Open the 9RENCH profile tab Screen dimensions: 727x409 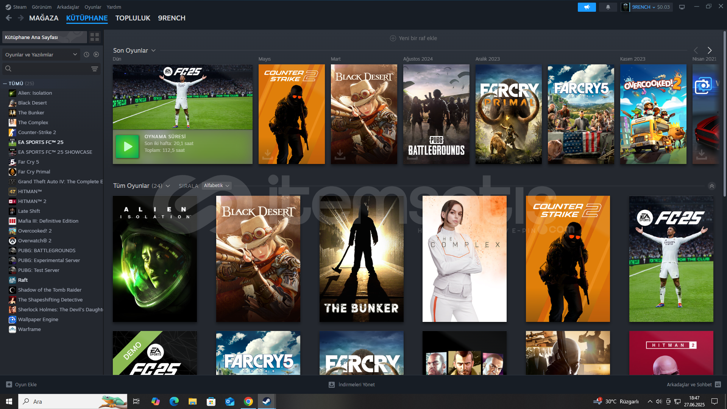pos(172,18)
